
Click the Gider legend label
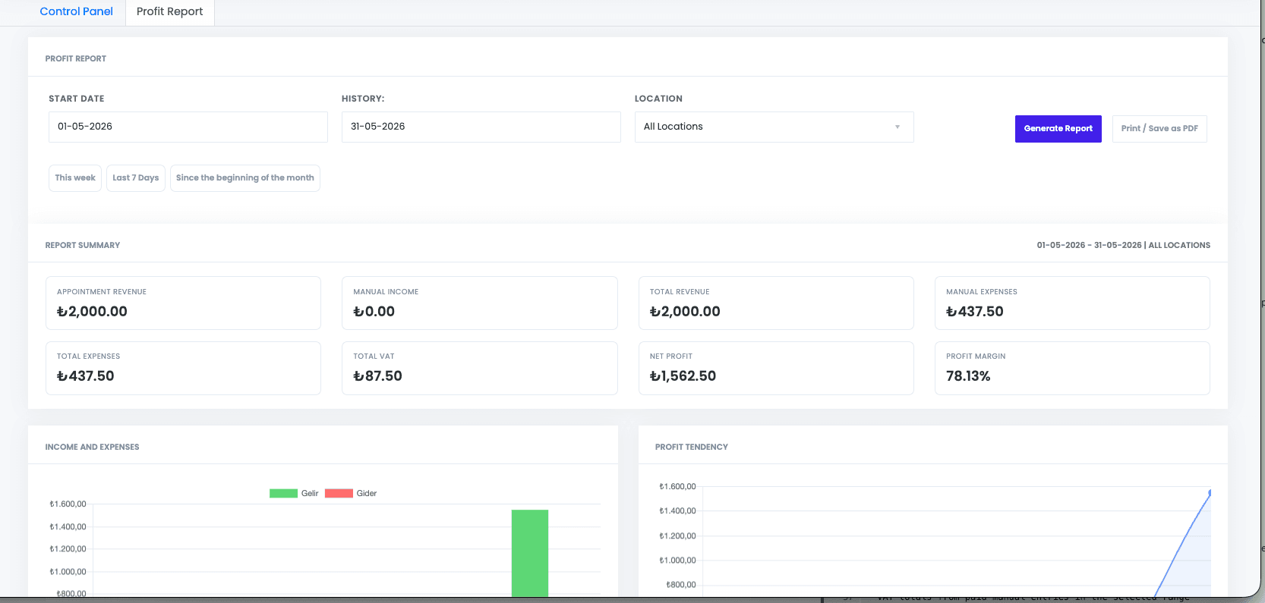click(367, 493)
